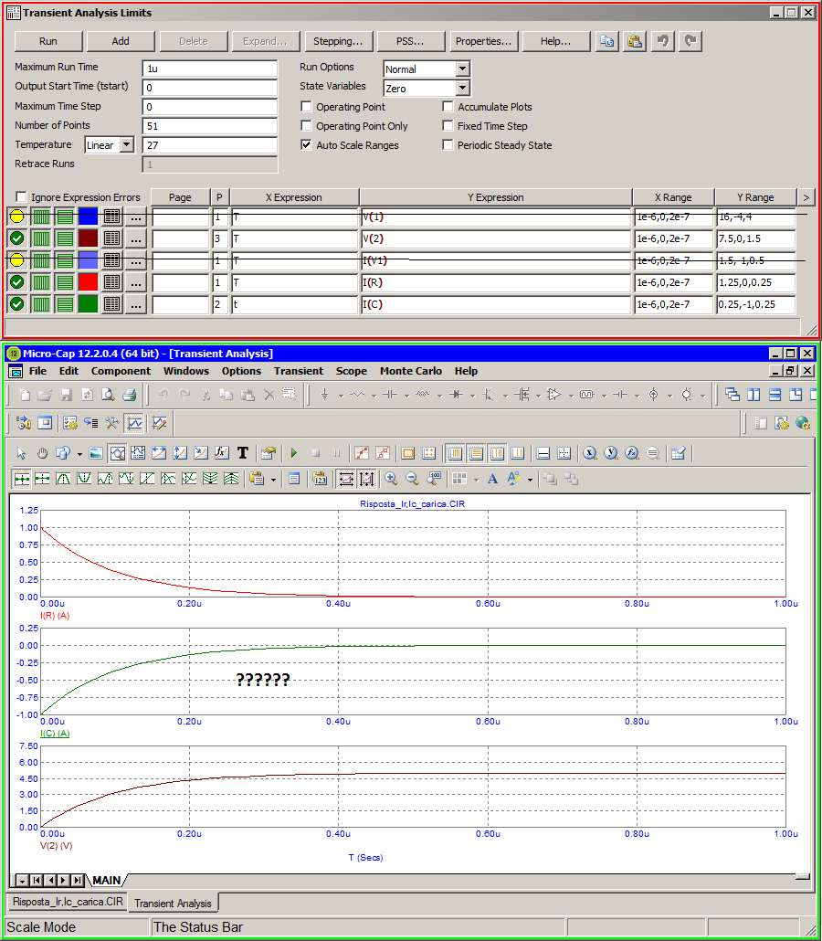Switch to Risposta_lr.lc_carica.CIR tab
822x941 pixels.
pyautogui.click(x=68, y=902)
